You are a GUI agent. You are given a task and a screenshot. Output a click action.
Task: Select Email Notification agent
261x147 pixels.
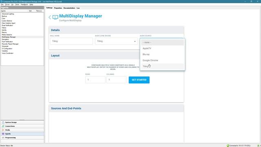click(x=7, y=25)
